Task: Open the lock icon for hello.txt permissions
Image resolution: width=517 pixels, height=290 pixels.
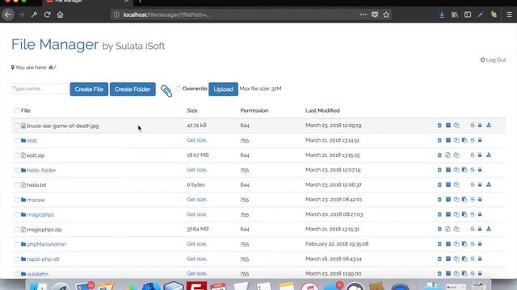Action: [480, 184]
